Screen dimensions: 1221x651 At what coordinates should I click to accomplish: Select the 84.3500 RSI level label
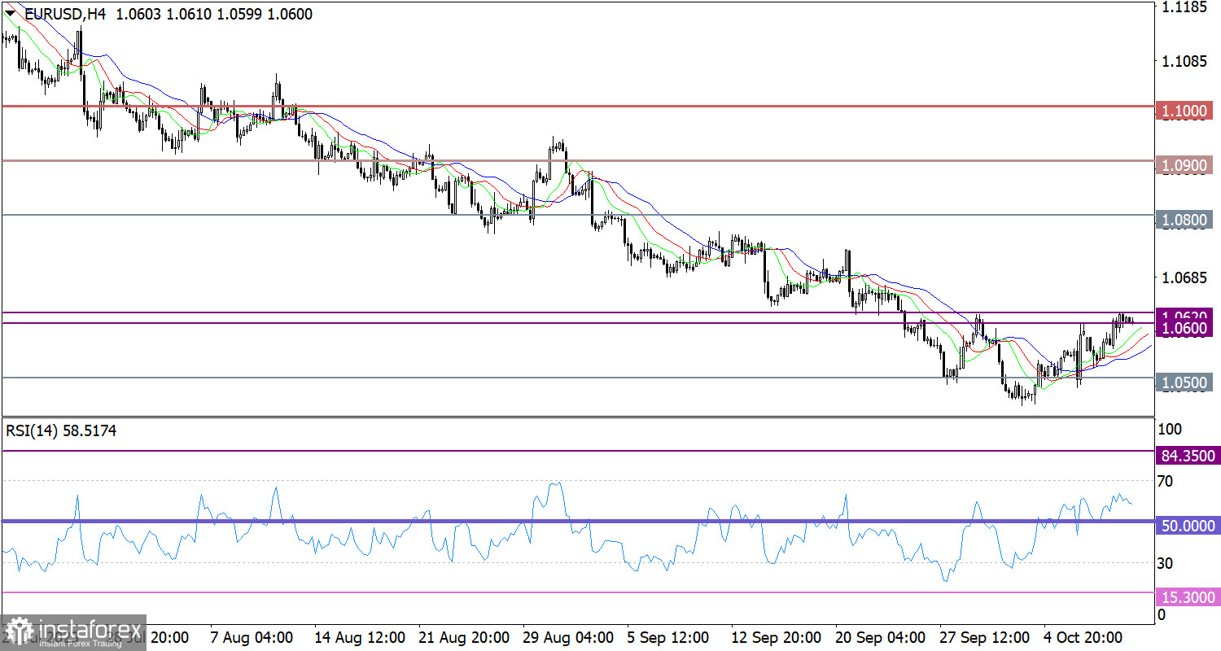(1188, 456)
